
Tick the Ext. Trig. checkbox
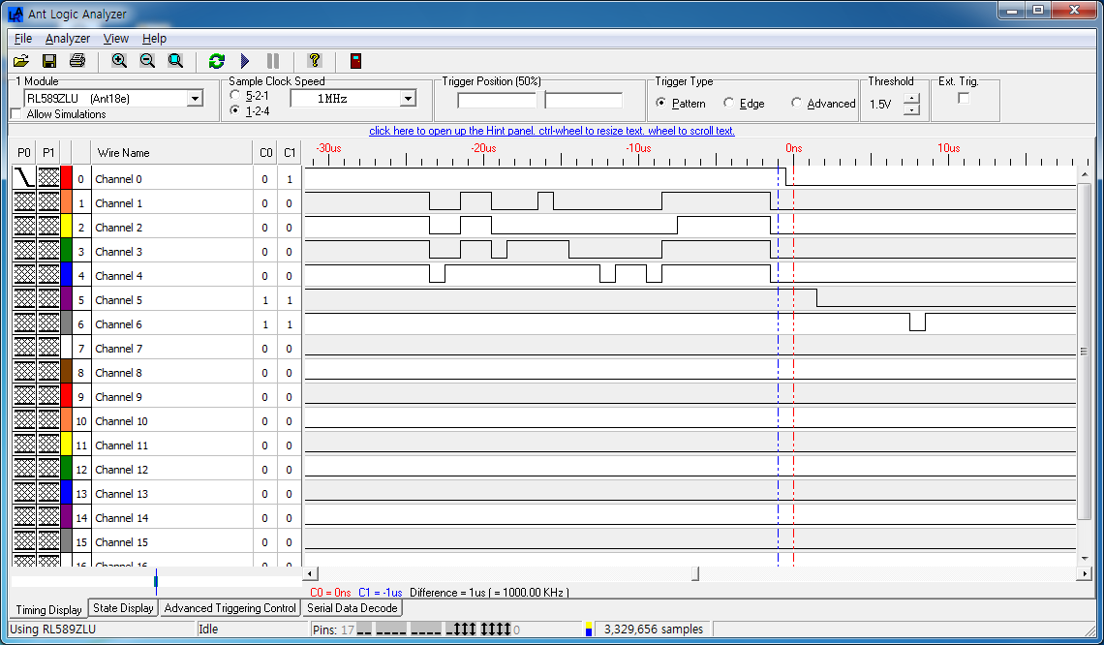click(x=964, y=98)
